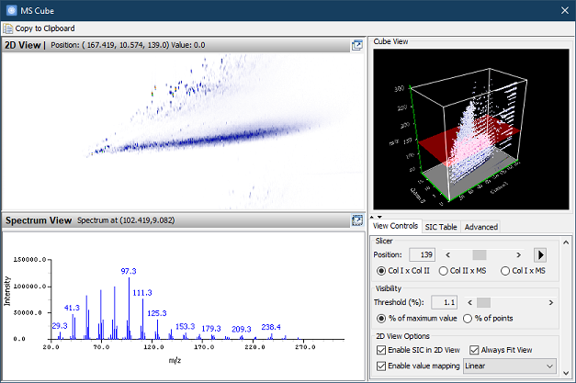Image resolution: width=576 pixels, height=383 pixels.
Task: Switch to the SIC Table tab
Action: (440, 226)
